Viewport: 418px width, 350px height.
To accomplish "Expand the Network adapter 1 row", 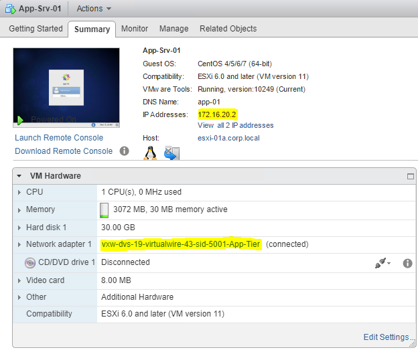I will click(x=19, y=245).
